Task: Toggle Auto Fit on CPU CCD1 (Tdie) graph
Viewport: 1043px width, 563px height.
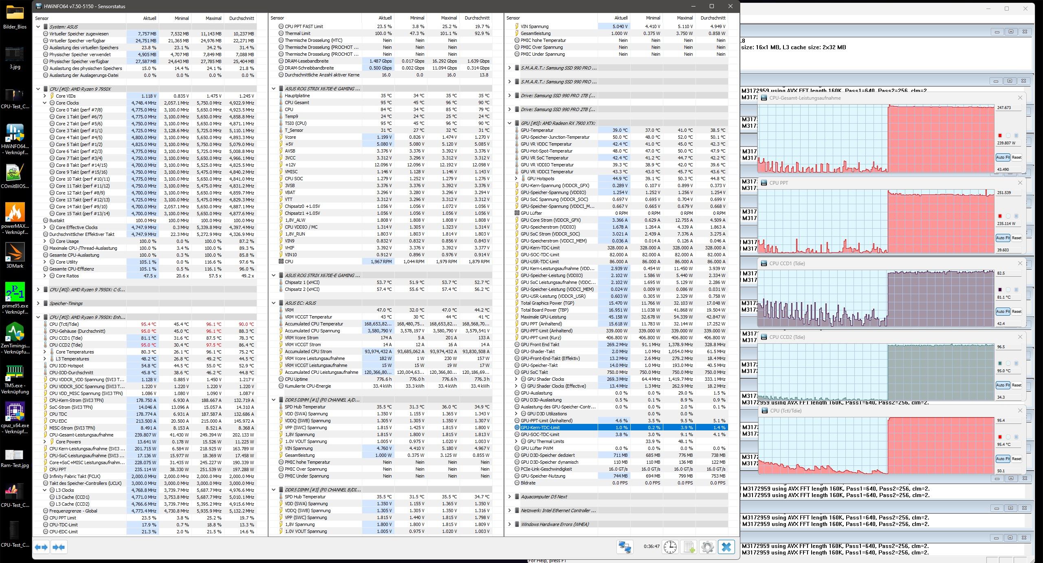Action: point(1003,312)
